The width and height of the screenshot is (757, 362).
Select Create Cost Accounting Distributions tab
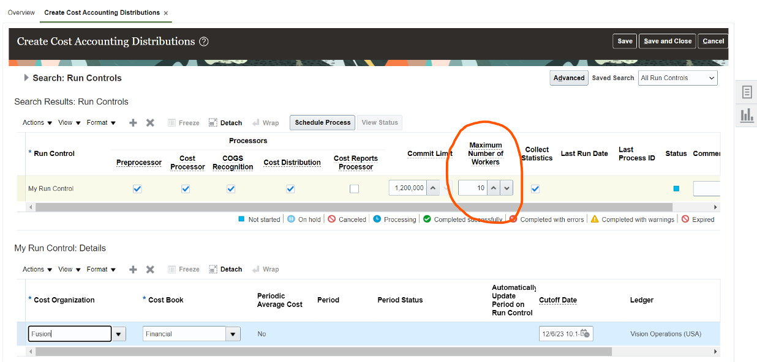pos(102,13)
